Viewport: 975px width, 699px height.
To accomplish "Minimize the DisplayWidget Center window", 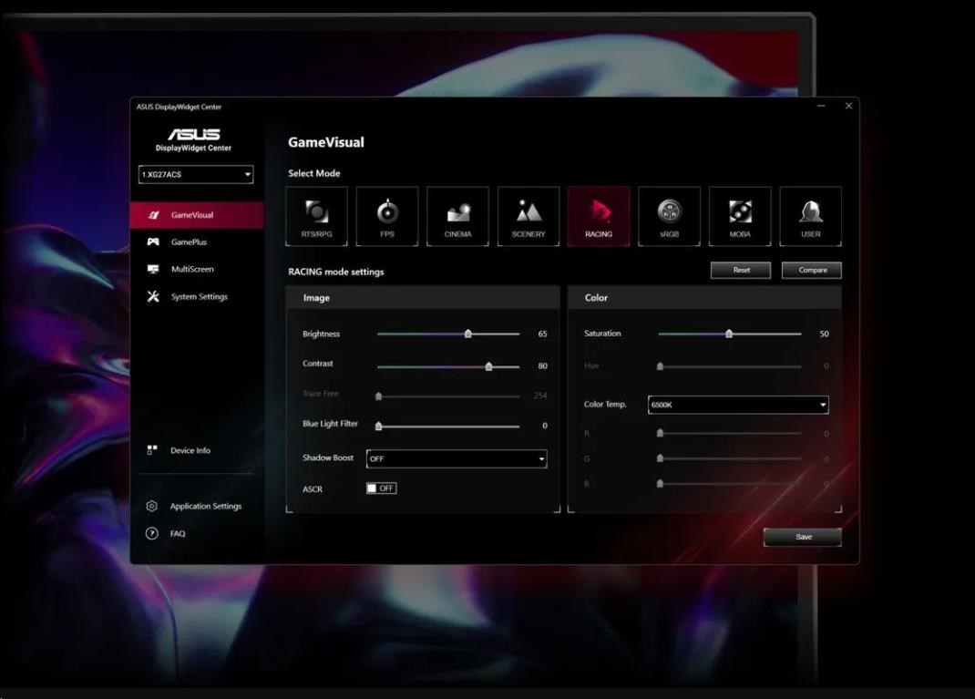I will 821,107.
